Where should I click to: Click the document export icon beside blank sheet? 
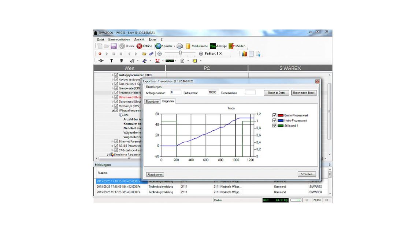pyautogui.click(x=258, y=54)
